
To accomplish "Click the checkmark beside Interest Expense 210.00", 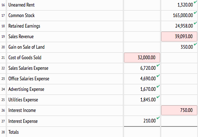I will [158, 118].
